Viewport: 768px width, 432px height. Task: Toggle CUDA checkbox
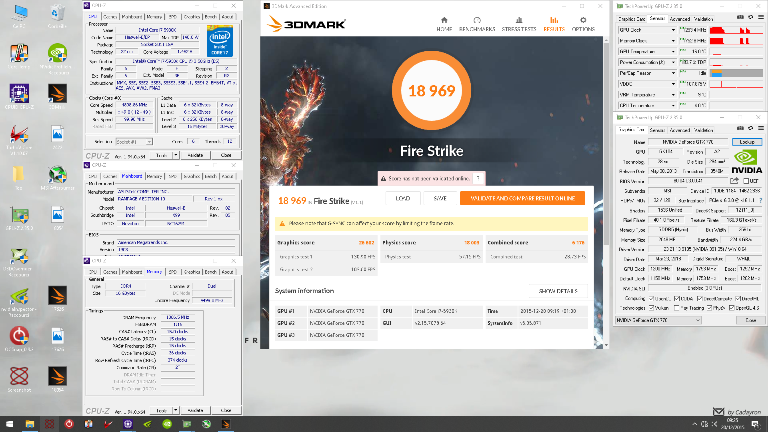[677, 299]
